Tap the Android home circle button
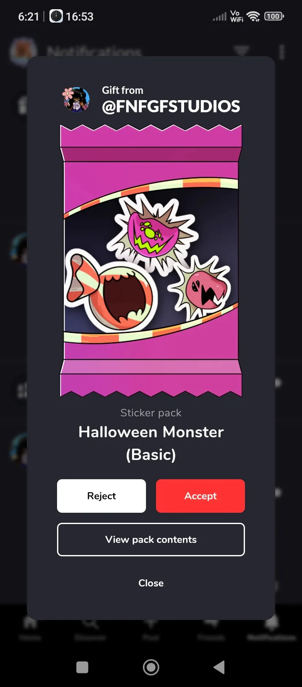Screen dimensions: 302x687 151,667
